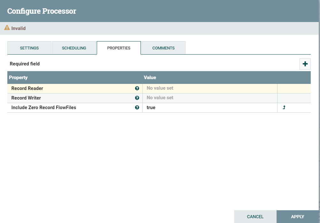Open help tooltip for Record Reader property
Viewport: 320px width, 223px height.
tap(137, 88)
